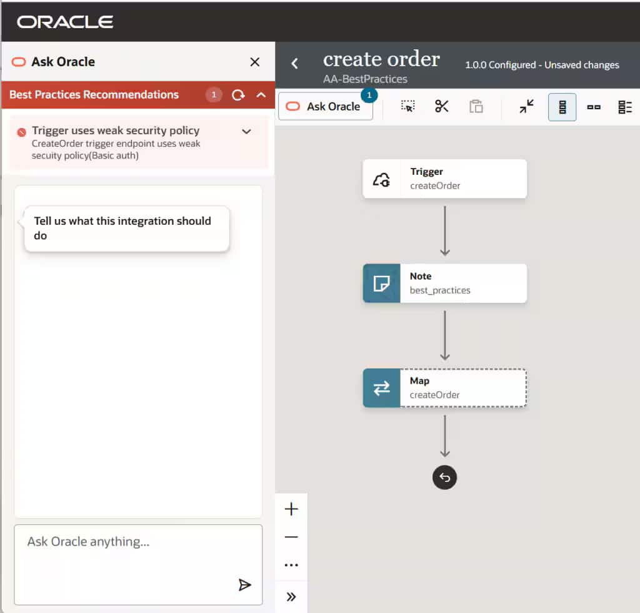The image size is (640, 613).
Task: Refresh Best Practices Recommendations
Action: (x=238, y=95)
